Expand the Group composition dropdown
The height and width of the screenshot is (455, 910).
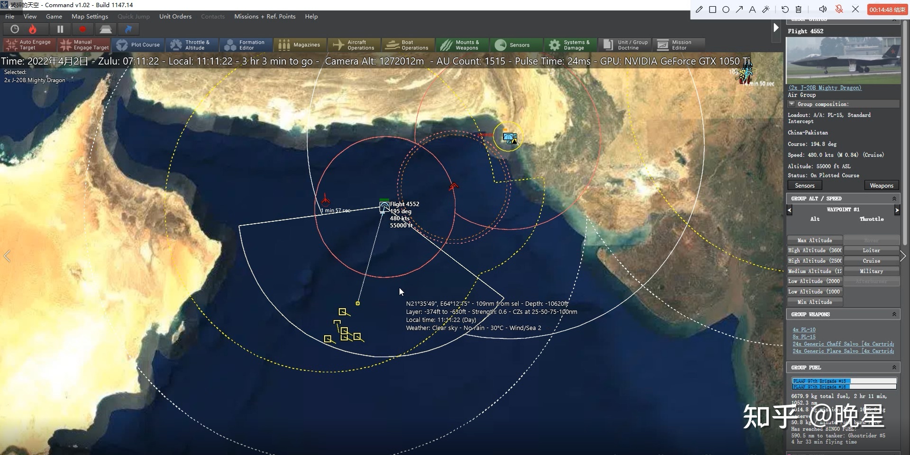click(x=792, y=104)
